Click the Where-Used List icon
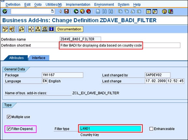Viewport: 188px width, 140px height. pos(21,29)
